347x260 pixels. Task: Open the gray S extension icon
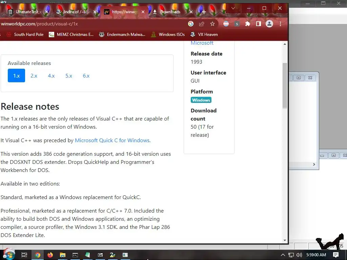pos(237,24)
